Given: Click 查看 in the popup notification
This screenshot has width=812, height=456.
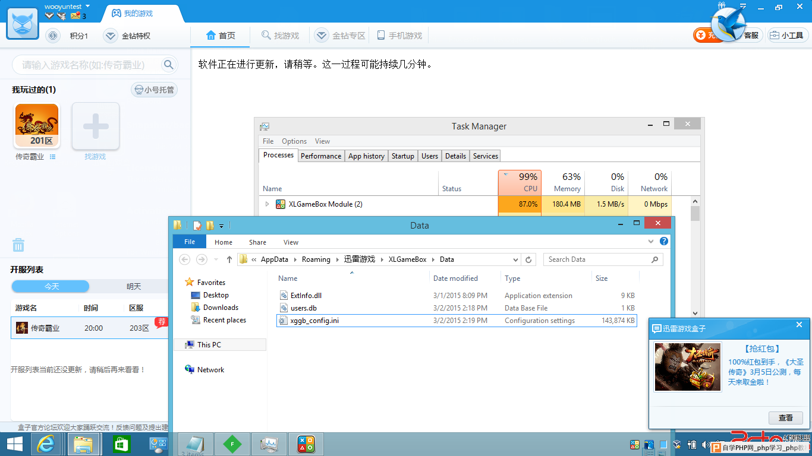Looking at the screenshot, I should point(785,418).
